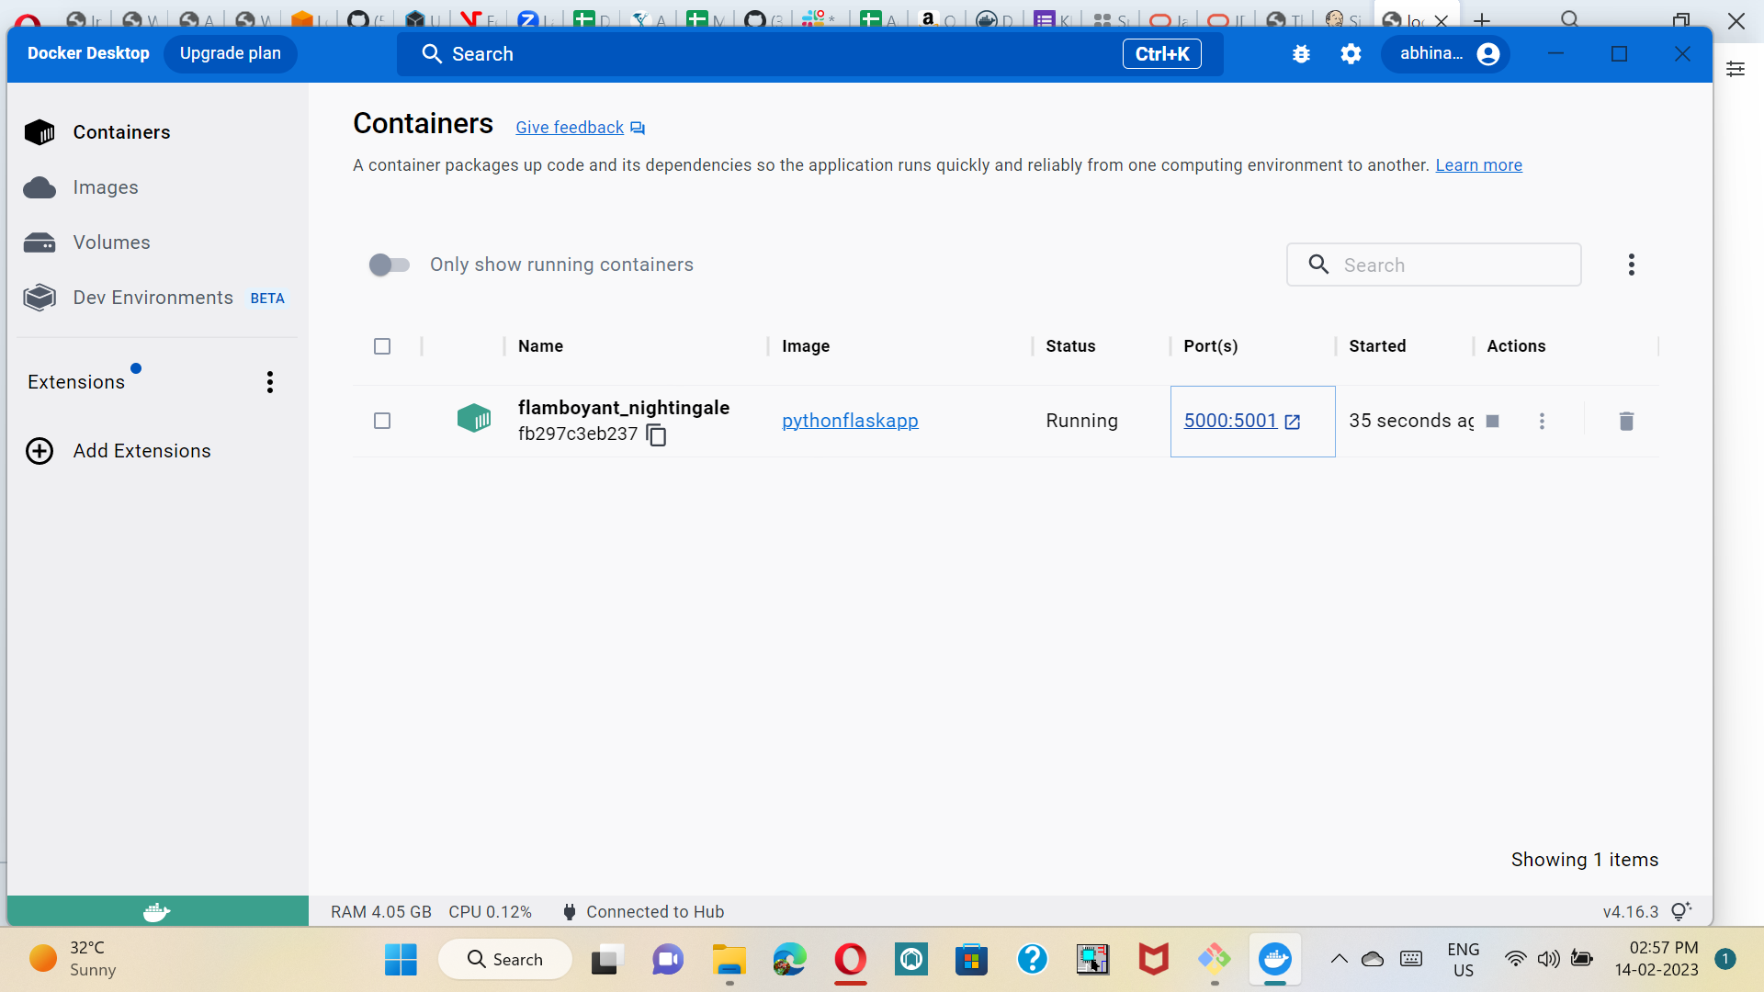Stop the flamboyant_nightingale container

tap(1493, 421)
